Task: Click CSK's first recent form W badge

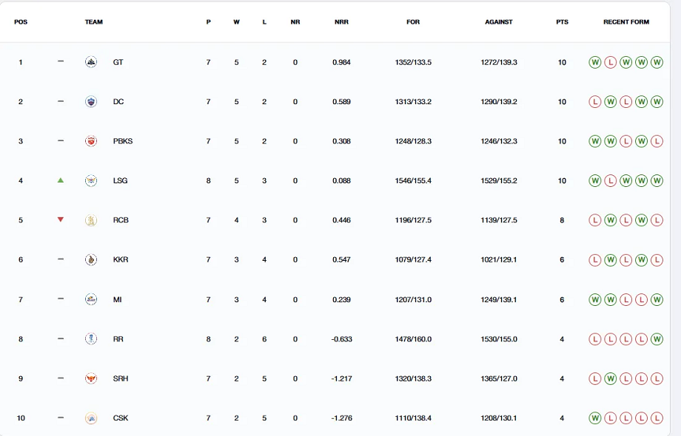Action: pos(594,418)
